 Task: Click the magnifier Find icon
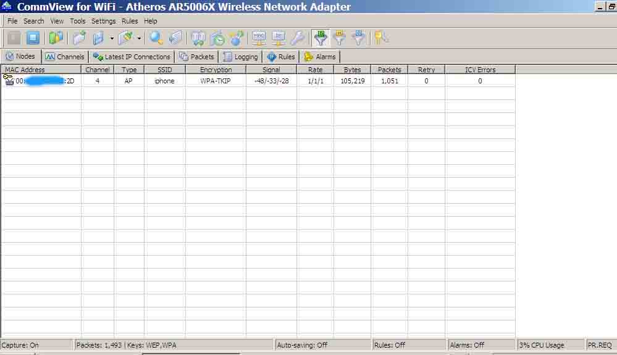click(156, 38)
